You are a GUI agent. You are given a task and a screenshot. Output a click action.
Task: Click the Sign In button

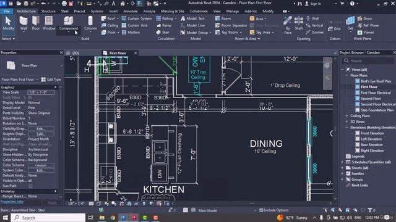tap(313, 4)
